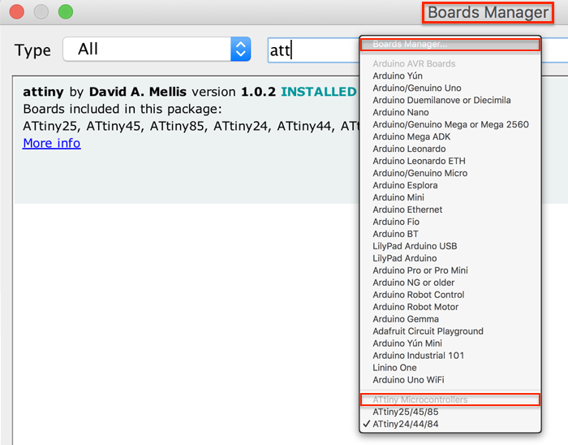This screenshot has width=568, height=445.
Task: Open the Type dropdown showing All
Action: (157, 49)
